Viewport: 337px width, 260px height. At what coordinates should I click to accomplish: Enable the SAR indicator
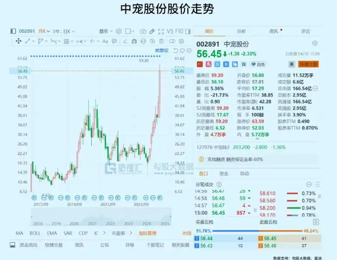coord(68,233)
